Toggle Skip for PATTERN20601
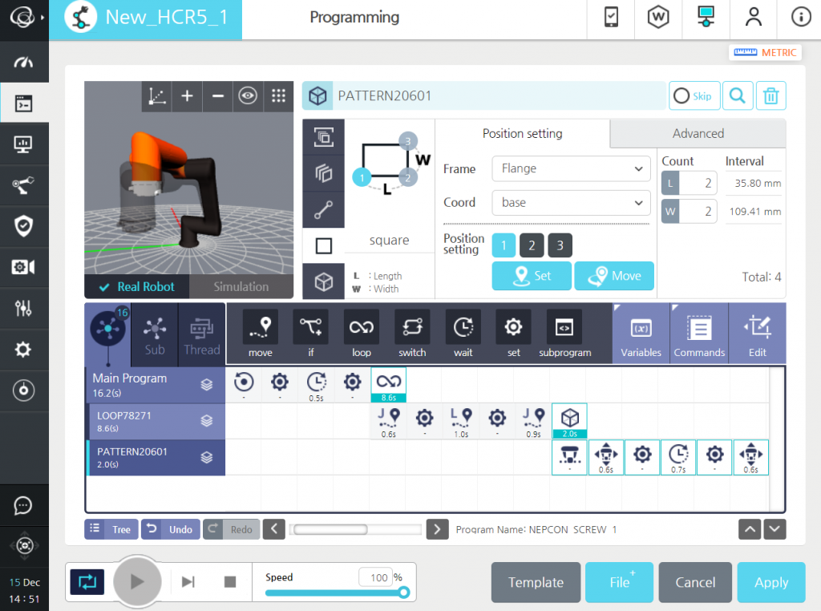The width and height of the screenshot is (821, 611). pos(694,95)
